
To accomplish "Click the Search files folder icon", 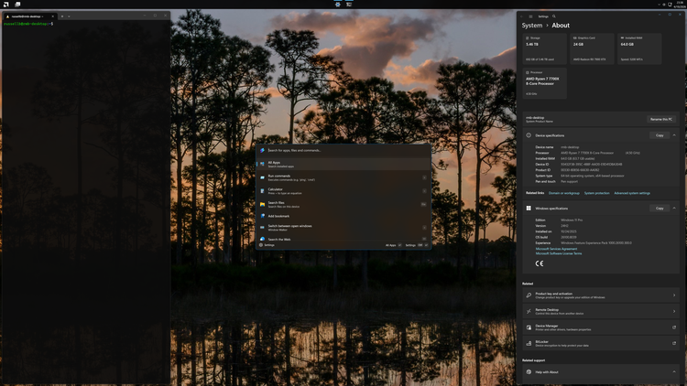I will pos(263,204).
